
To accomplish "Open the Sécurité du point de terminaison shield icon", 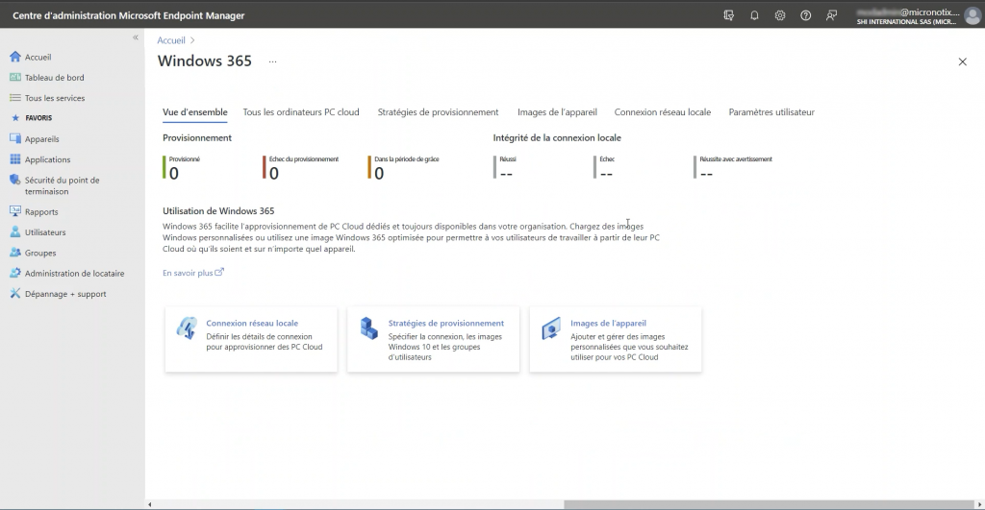I will 15,180.
